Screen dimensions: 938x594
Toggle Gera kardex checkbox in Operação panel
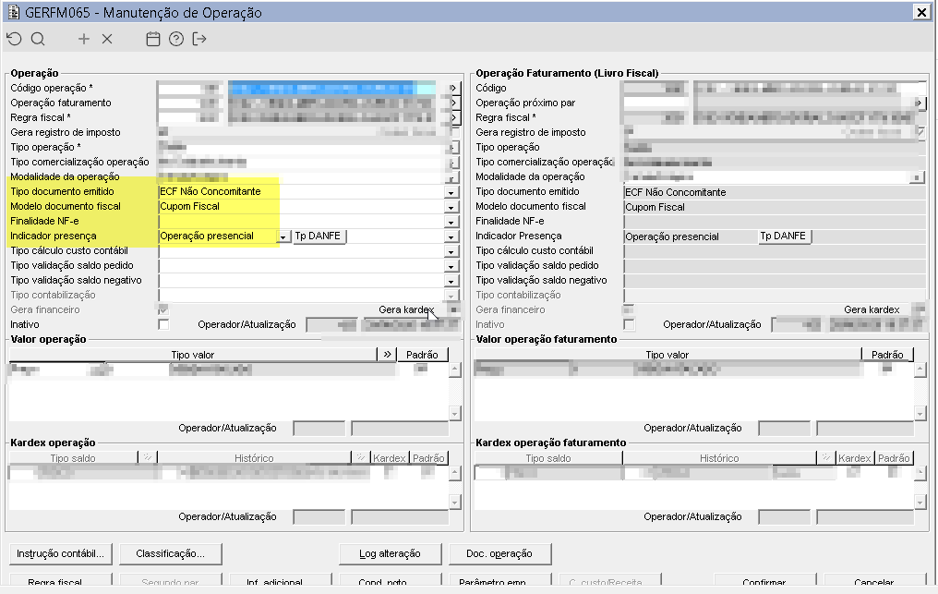point(454,309)
